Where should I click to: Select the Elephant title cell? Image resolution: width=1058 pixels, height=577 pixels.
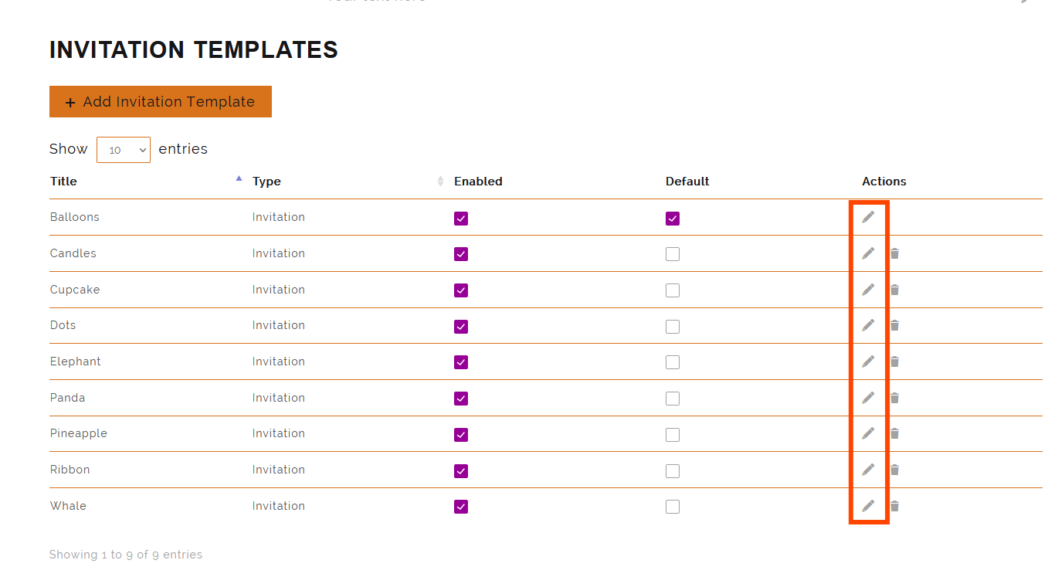(76, 361)
